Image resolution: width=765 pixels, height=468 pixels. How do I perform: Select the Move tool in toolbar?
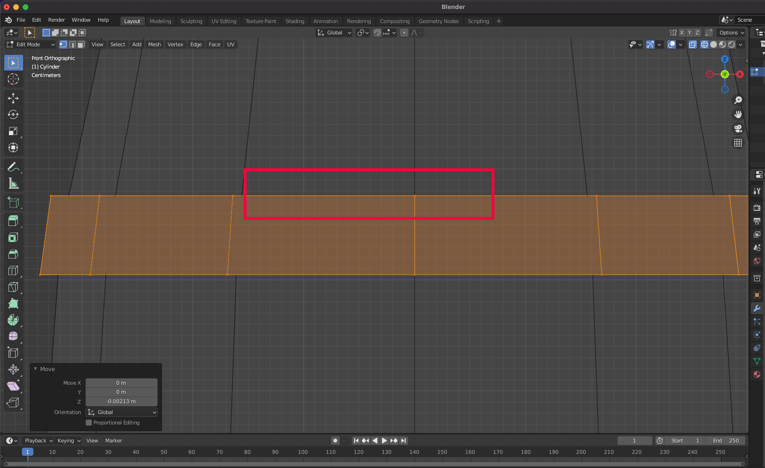click(x=13, y=98)
